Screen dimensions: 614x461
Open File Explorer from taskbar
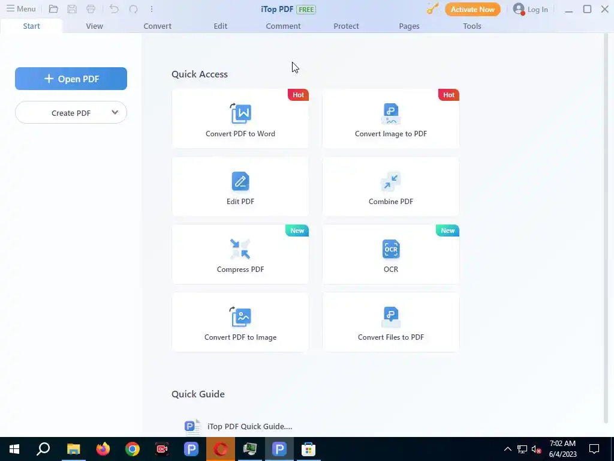coord(73,449)
